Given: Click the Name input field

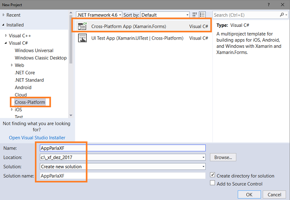Looking at the screenshot, I should point(123,148).
